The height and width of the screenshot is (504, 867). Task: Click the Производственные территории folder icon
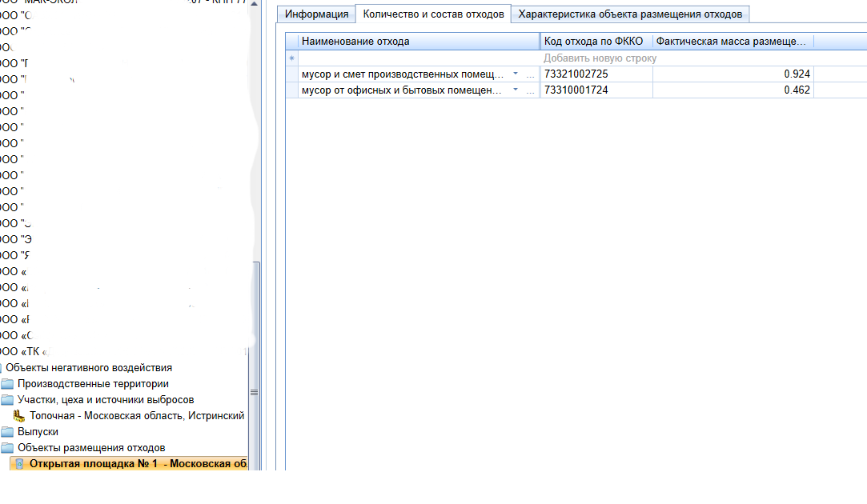(7, 384)
